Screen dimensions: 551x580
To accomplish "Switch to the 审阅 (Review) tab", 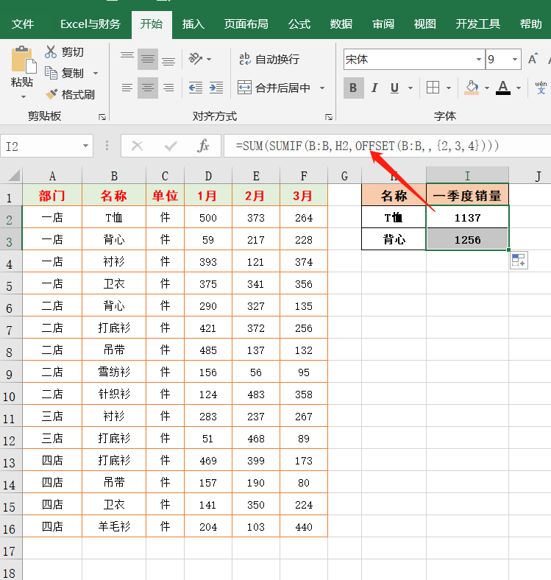I will [x=383, y=24].
